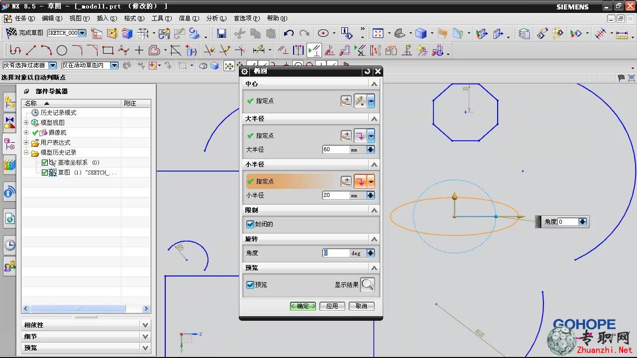Click the Quick Trim tool icon
637x358 pixels.
210,50
